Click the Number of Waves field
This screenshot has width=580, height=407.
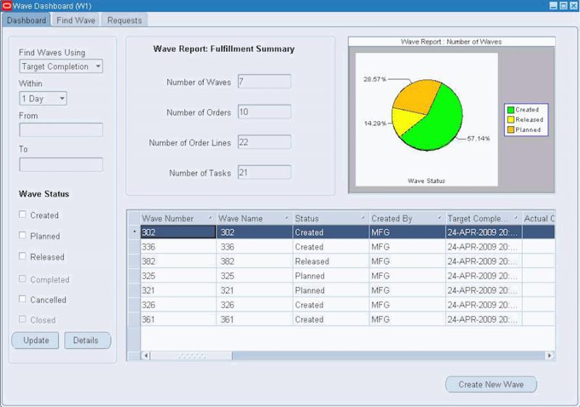(265, 81)
